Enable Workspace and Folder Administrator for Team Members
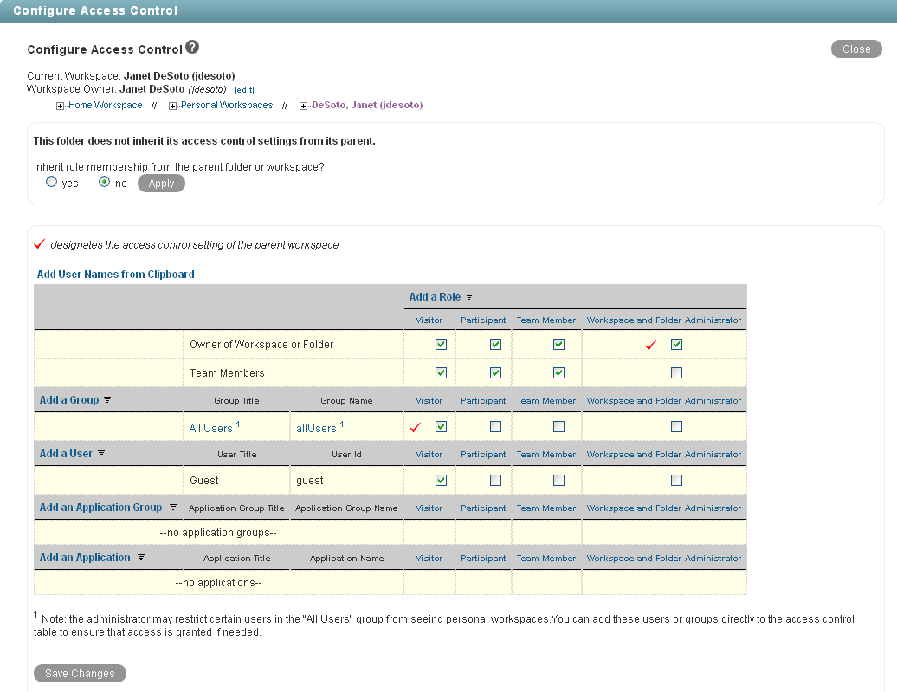The image size is (897, 692). click(674, 372)
